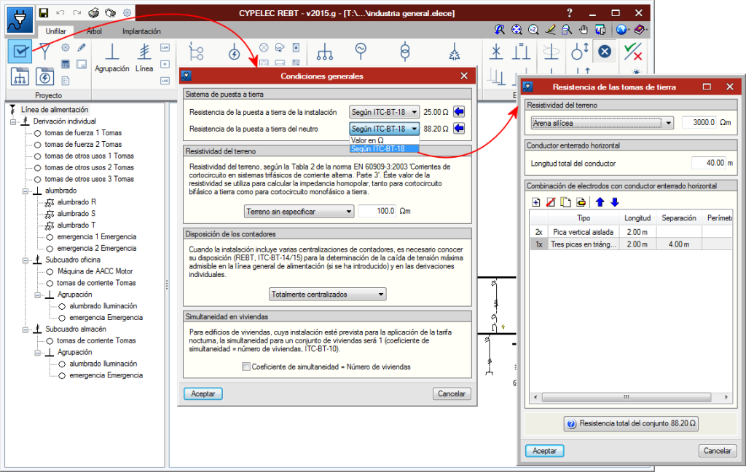Move electrode row down with blue arrow
Screen dimensions: 746x472
click(x=615, y=202)
